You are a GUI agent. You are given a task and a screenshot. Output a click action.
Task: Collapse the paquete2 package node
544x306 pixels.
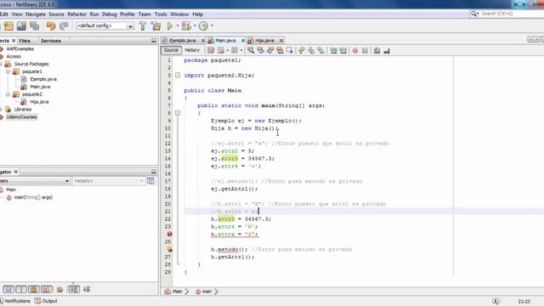[8, 94]
